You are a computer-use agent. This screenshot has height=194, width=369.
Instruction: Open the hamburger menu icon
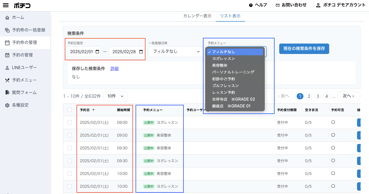pos(5,5)
